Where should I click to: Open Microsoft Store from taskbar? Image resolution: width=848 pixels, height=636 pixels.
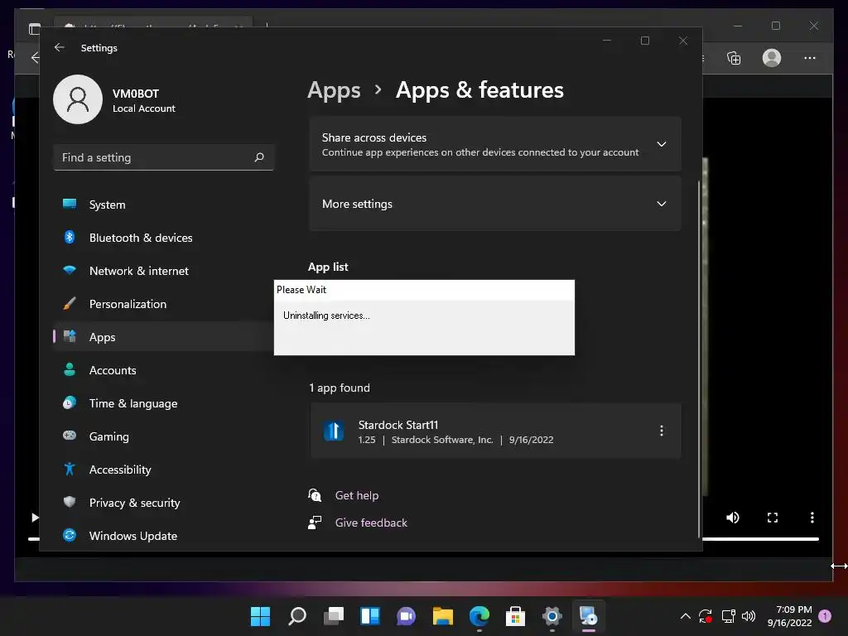pyautogui.click(x=515, y=616)
